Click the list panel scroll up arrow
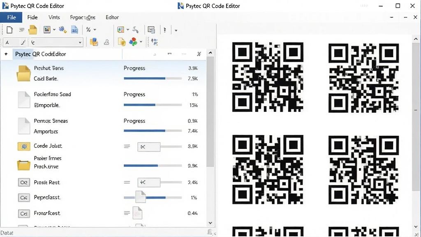This screenshot has width=421, height=237. pyautogui.click(x=210, y=53)
